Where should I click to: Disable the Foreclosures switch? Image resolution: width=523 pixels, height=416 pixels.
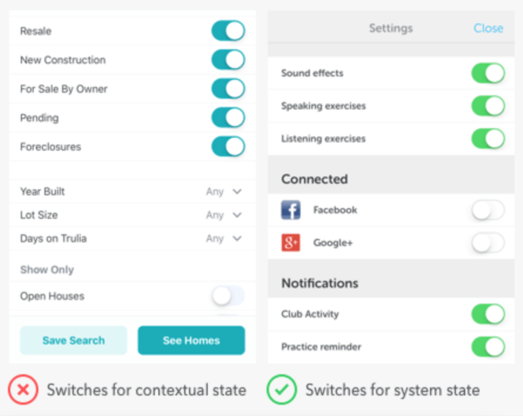[228, 146]
